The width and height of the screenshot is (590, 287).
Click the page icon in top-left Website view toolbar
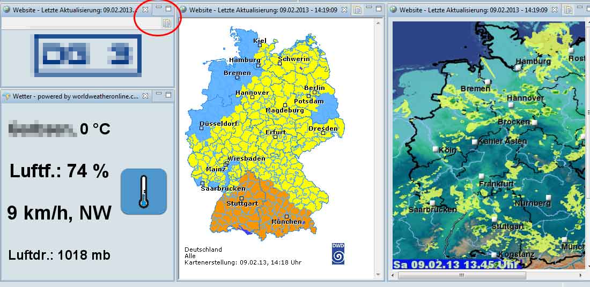(167, 23)
